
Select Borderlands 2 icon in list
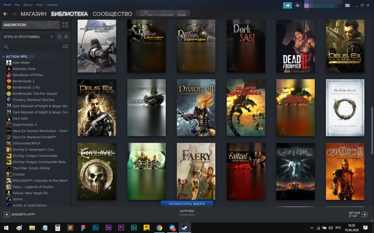tap(9, 81)
